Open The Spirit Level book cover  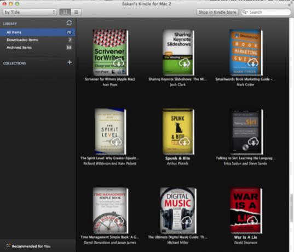point(110,131)
